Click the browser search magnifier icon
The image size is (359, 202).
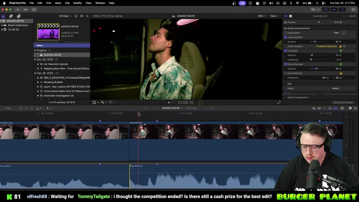point(87,16)
